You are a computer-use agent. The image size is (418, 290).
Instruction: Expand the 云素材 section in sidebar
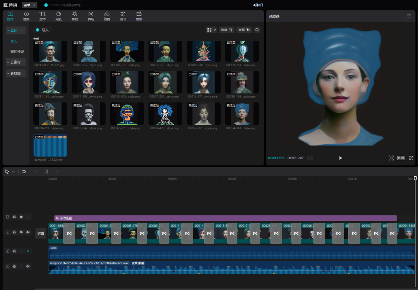pos(16,62)
